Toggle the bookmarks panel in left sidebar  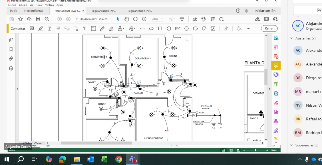click(11, 49)
